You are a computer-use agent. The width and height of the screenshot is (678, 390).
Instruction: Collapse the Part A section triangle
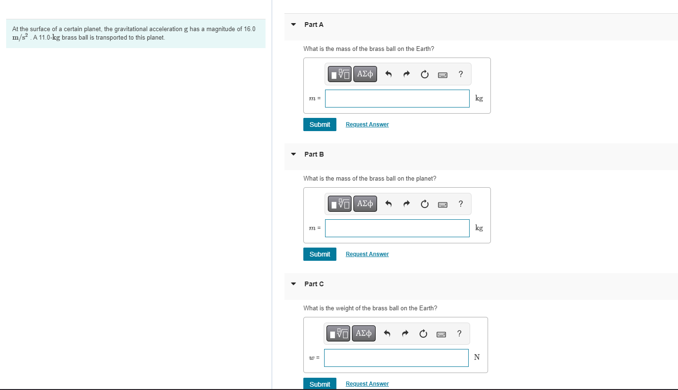293,25
